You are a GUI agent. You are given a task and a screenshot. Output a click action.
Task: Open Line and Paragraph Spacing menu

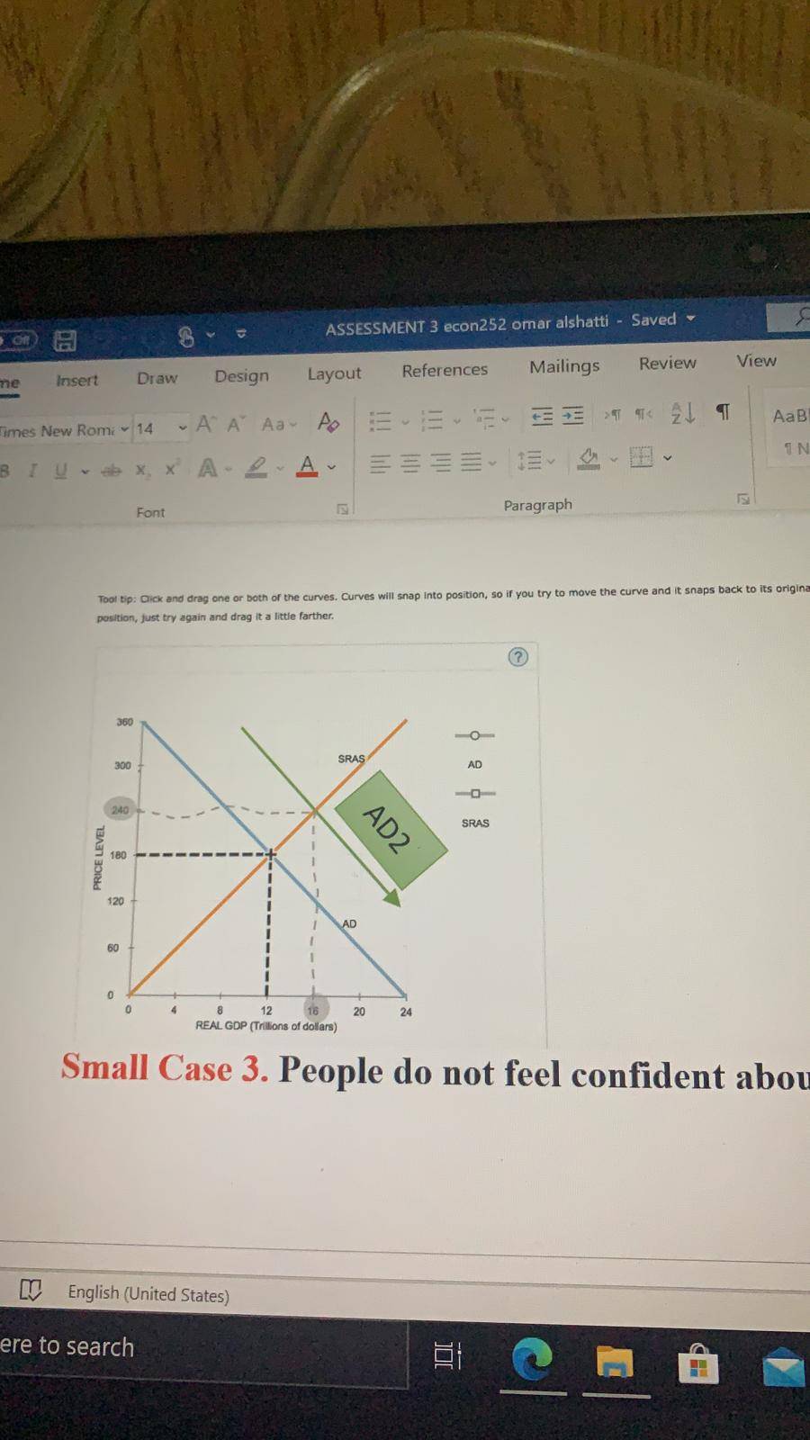coord(531,461)
